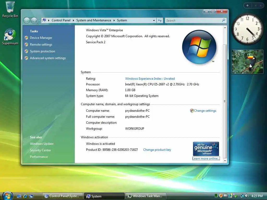This screenshot has width=267, height=200.
Task: Open the recent pages dropdown next to Forward
Action: [x=39, y=20]
